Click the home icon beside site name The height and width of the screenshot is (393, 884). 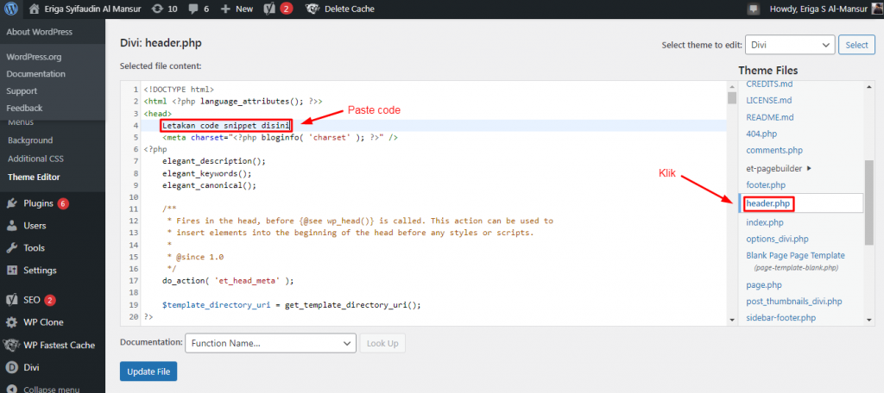[35, 9]
